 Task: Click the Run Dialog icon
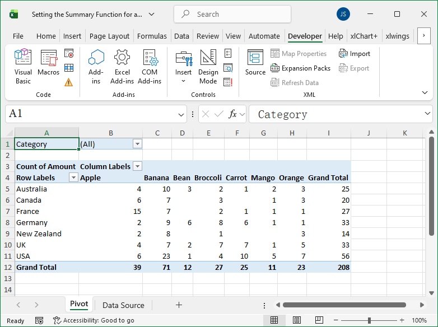228,82
